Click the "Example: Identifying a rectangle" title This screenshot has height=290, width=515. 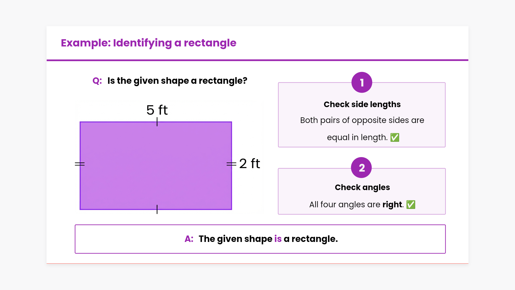(x=148, y=43)
